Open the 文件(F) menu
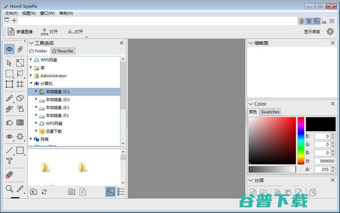The height and width of the screenshot is (213, 340). pyautogui.click(x=11, y=14)
